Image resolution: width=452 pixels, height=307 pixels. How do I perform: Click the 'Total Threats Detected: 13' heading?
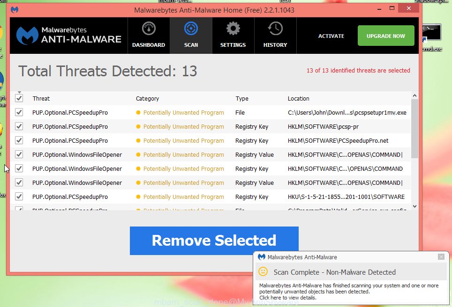(108, 71)
